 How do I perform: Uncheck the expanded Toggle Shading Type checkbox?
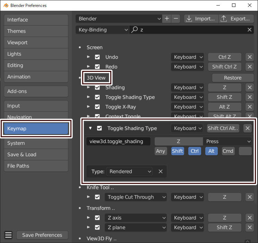click(99, 128)
